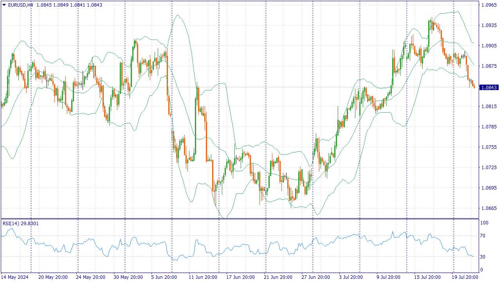This screenshot has width=501, height=282.
Task: Click the 1.0755 price axis label
Action: click(489, 147)
